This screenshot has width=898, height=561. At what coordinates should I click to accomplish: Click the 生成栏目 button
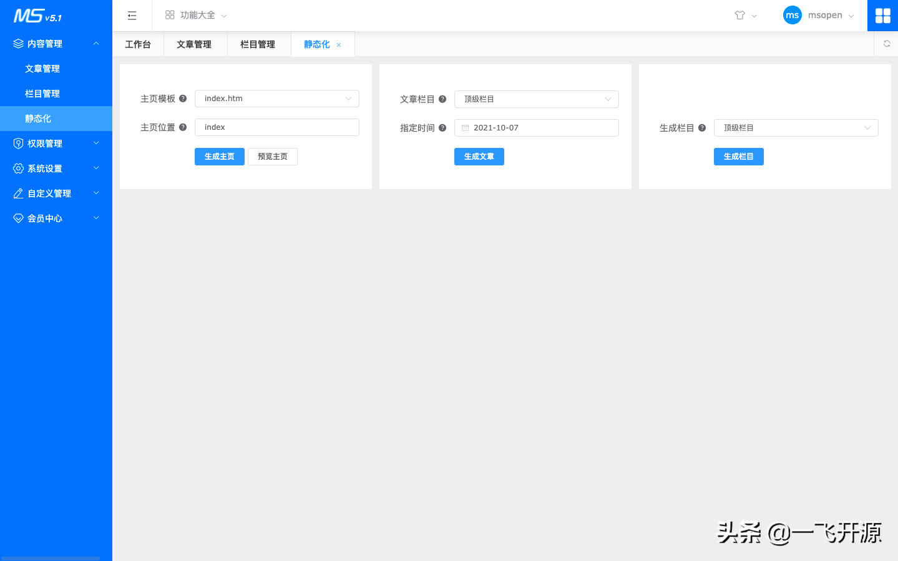click(738, 156)
